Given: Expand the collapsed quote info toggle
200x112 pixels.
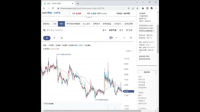Looking at the screenshot, I should coord(89,17).
